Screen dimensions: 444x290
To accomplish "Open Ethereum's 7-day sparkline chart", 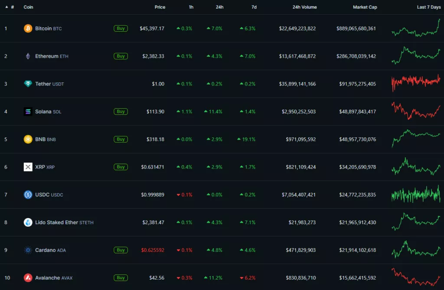I will click(x=416, y=55).
